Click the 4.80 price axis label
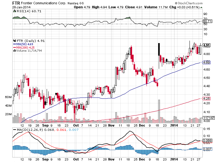The height and width of the screenshot is (162, 215). (206, 54)
